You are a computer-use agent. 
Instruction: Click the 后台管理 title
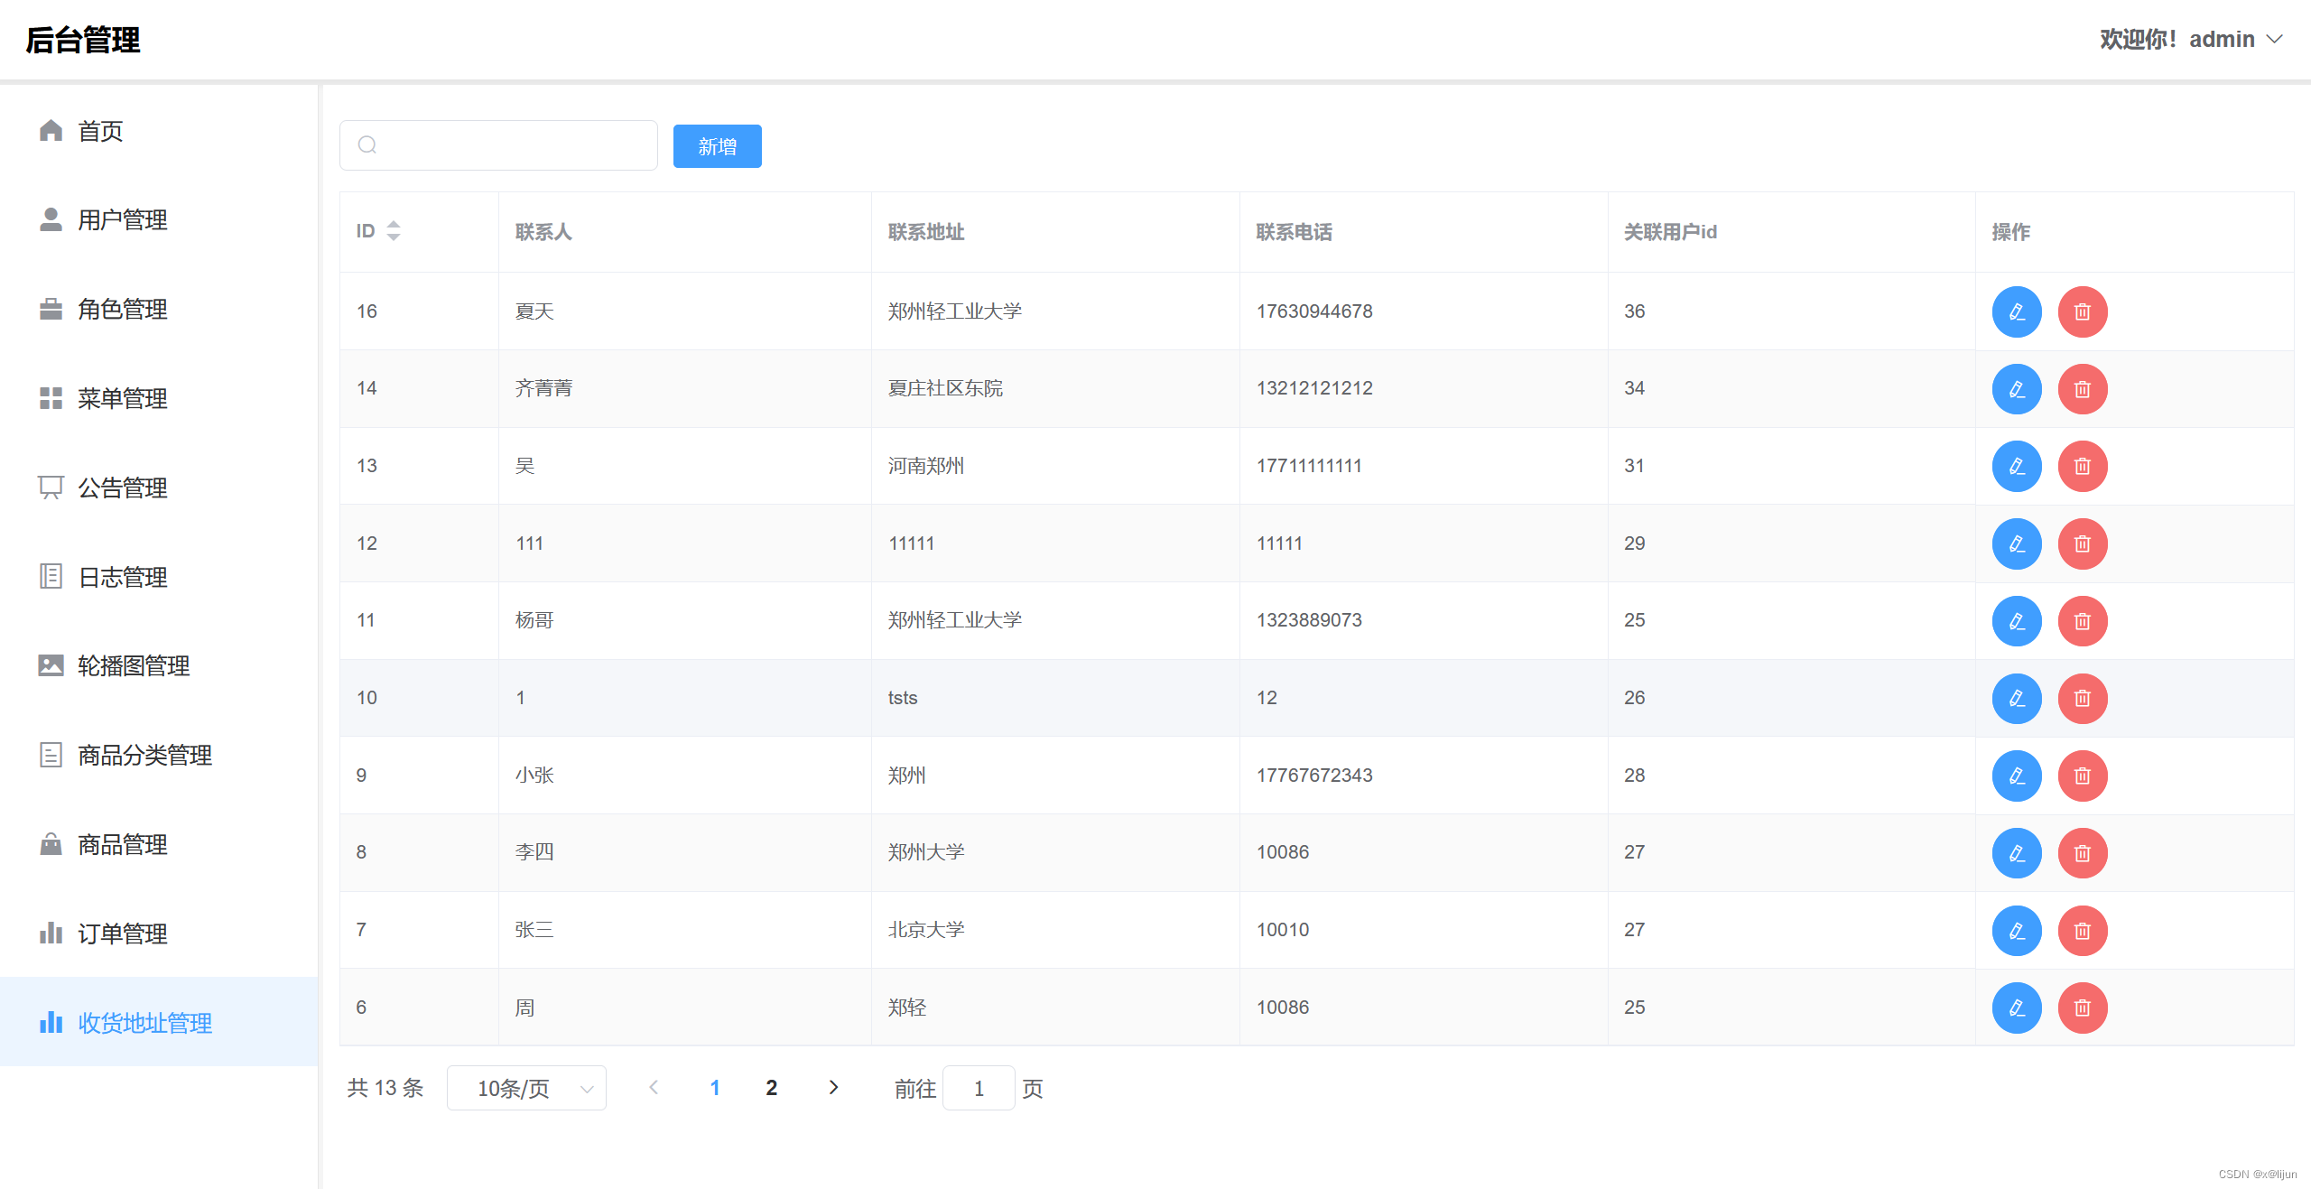click(x=82, y=40)
